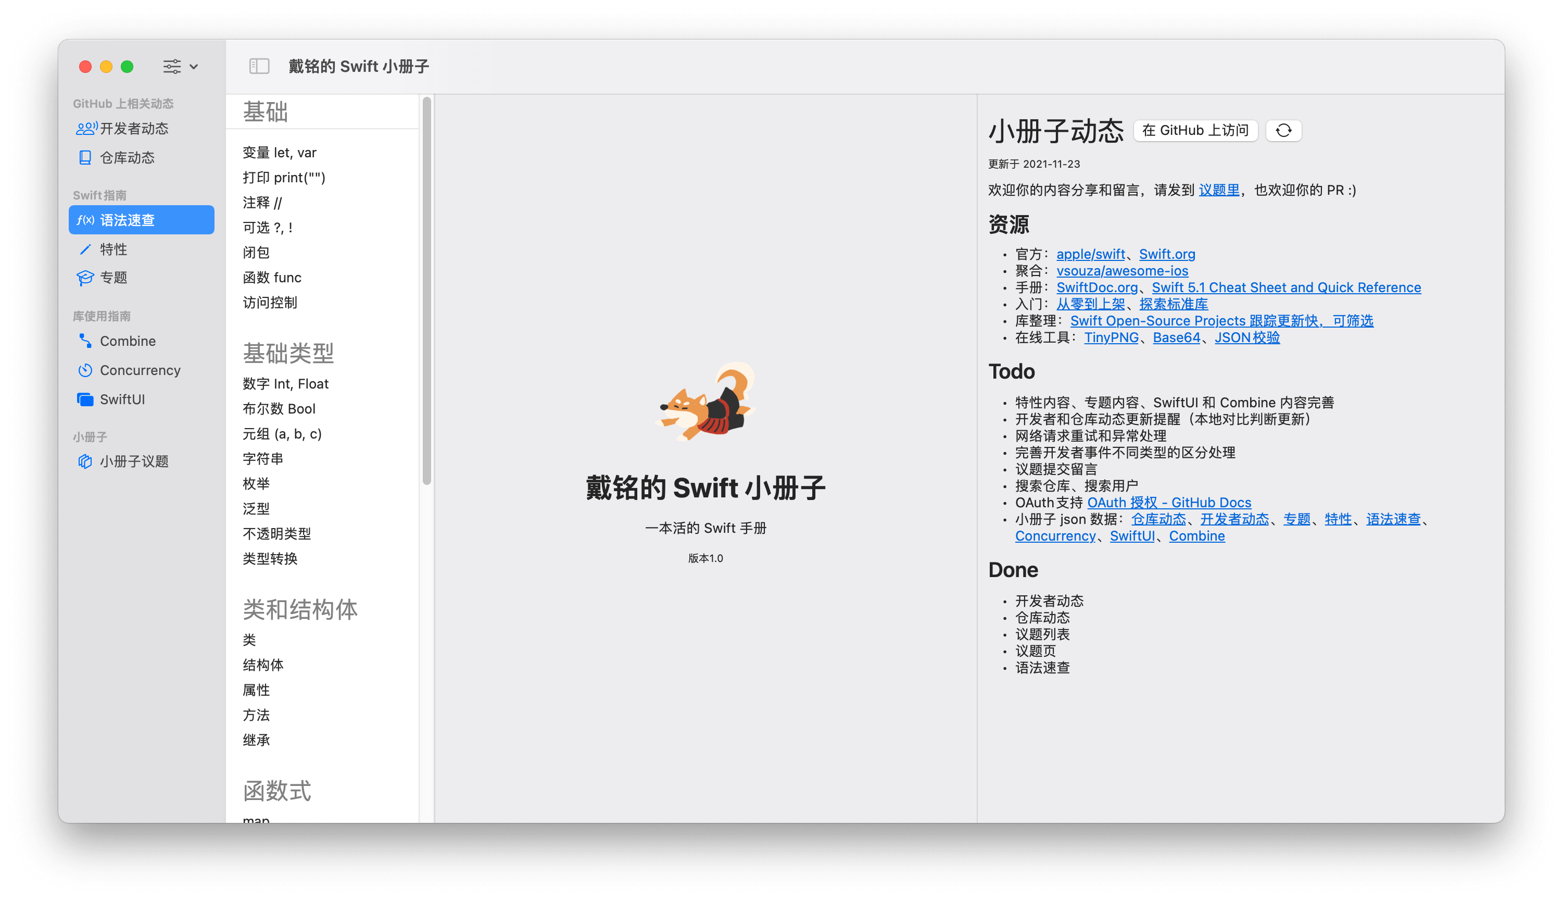Open the vsouza/awesome-ios link
Image resolution: width=1563 pixels, height=900 pixels.
tap(1121, 271)
